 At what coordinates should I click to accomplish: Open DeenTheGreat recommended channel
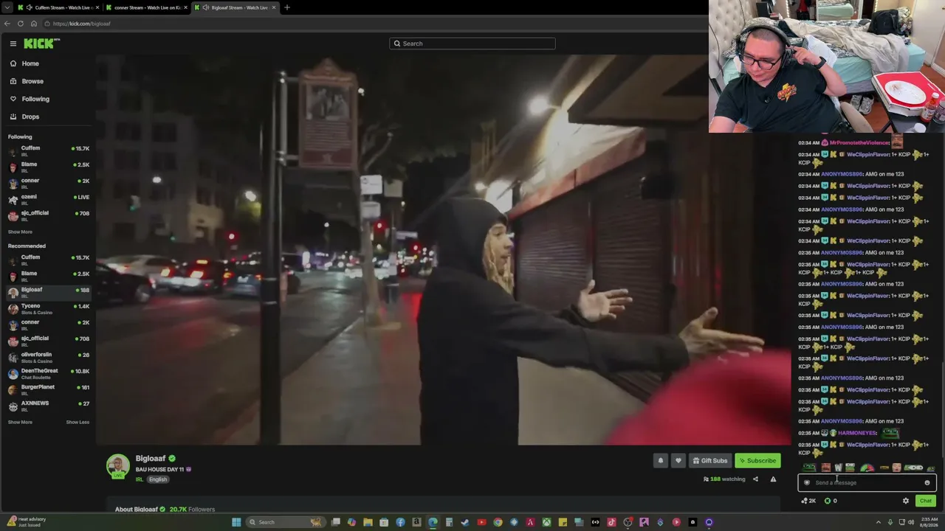pyautogui.click(x=48, y=373)
